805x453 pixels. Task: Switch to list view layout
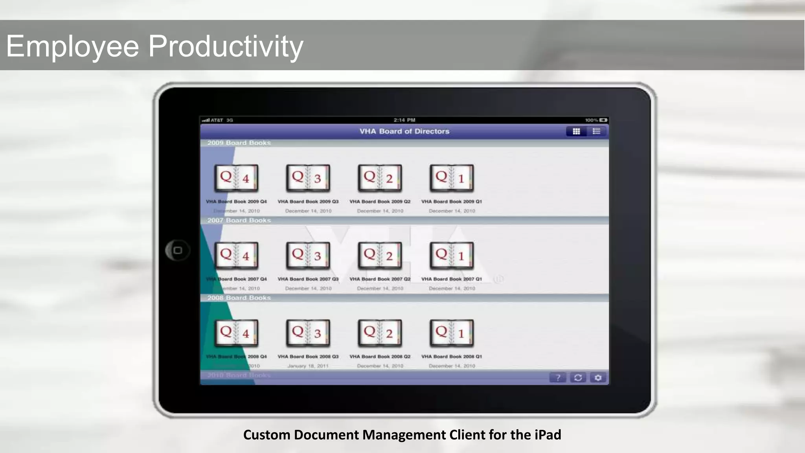tap(596, 131)
